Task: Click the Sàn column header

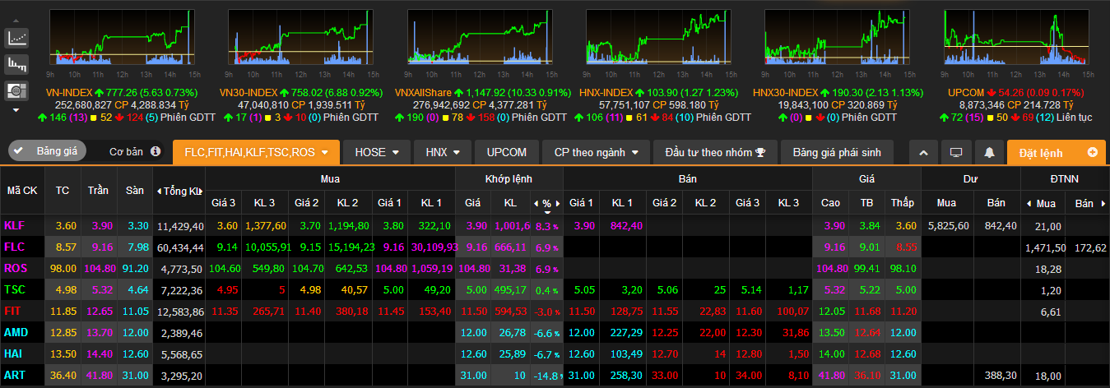Action: point(135,191)
